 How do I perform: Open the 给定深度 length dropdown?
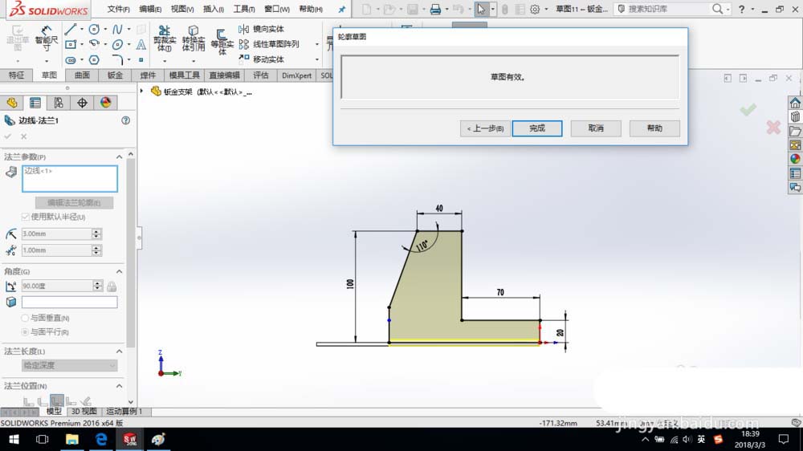point(69,365)
